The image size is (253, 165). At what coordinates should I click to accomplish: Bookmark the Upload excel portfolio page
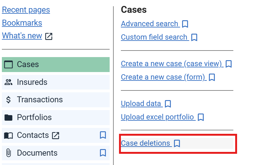coord(201,117)
